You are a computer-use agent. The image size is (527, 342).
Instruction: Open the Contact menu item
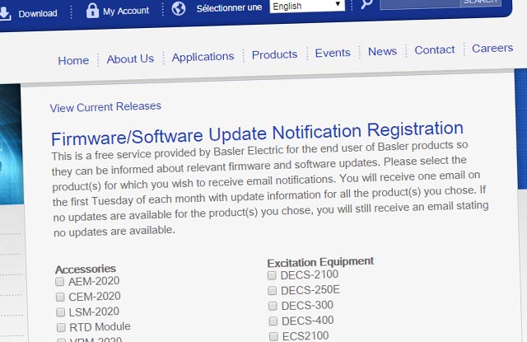(x=434, y=50)
